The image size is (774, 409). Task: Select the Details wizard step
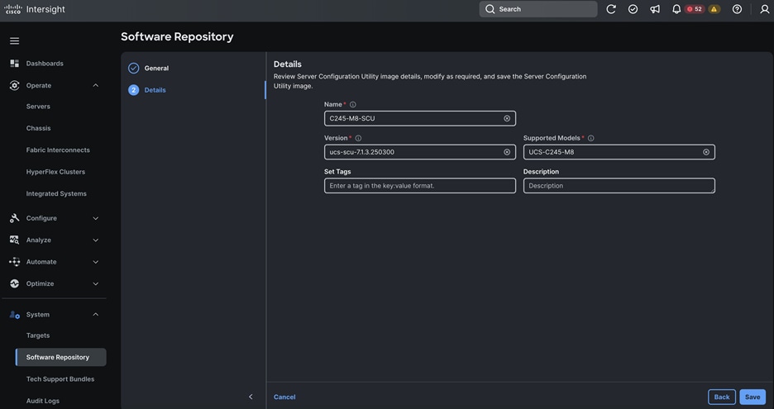155,90
